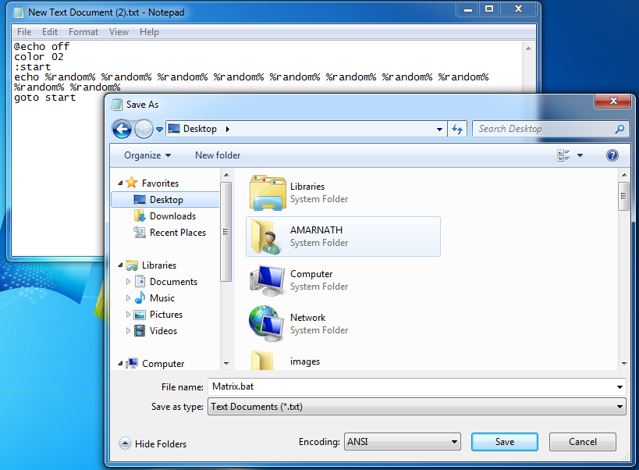Viewport: 639px width, 470px height.
Task: Click the Help question mark icon
Action: (x=612, y=155)
